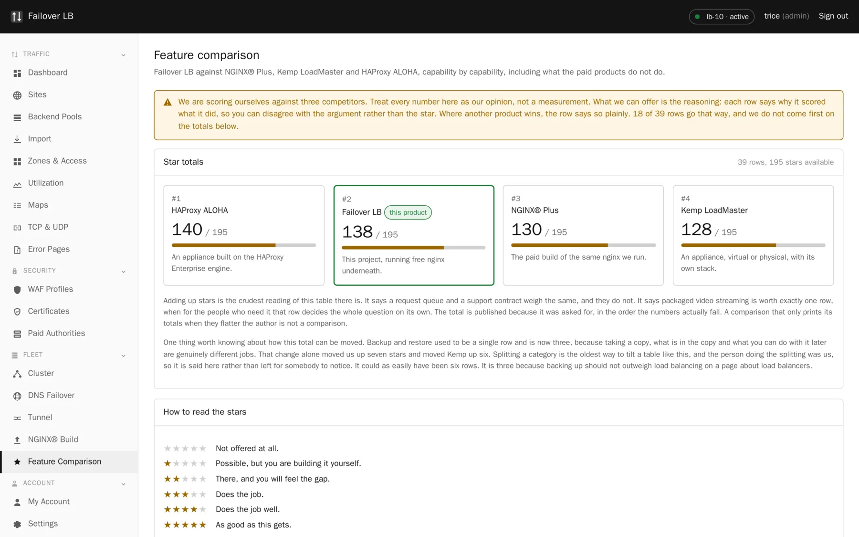Collapse the Security section chevron
Viewport: 859px width, 537px height.
point(124,272)
